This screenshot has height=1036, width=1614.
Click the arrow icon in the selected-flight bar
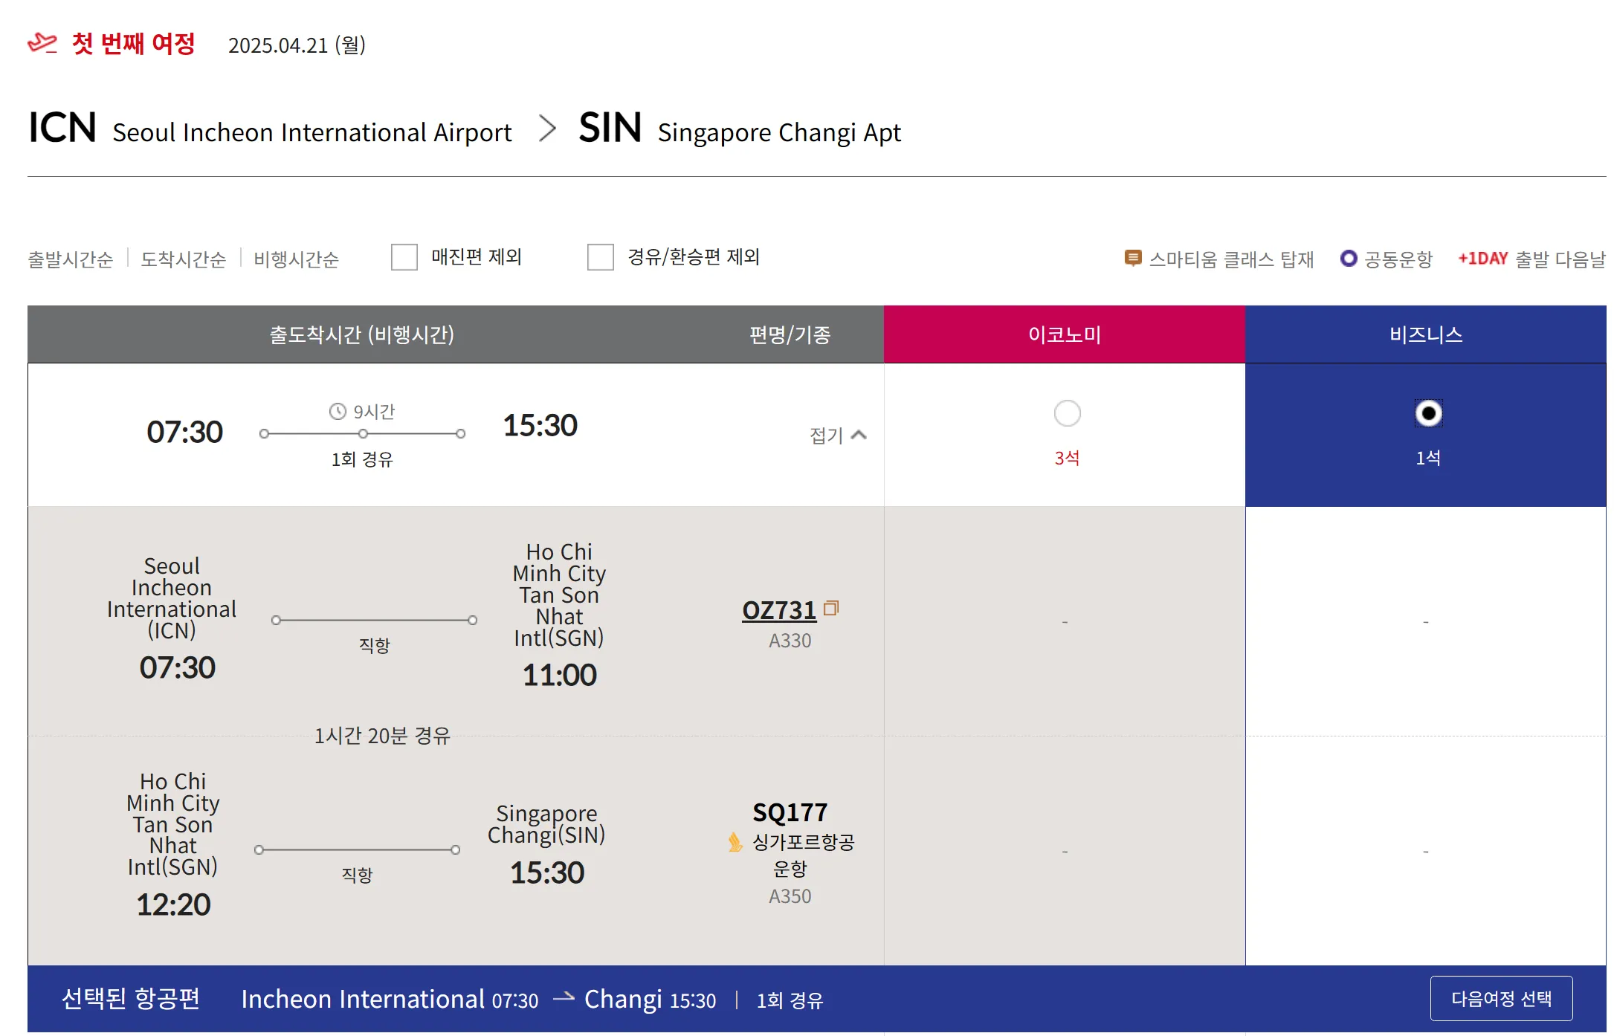(564, 997)
